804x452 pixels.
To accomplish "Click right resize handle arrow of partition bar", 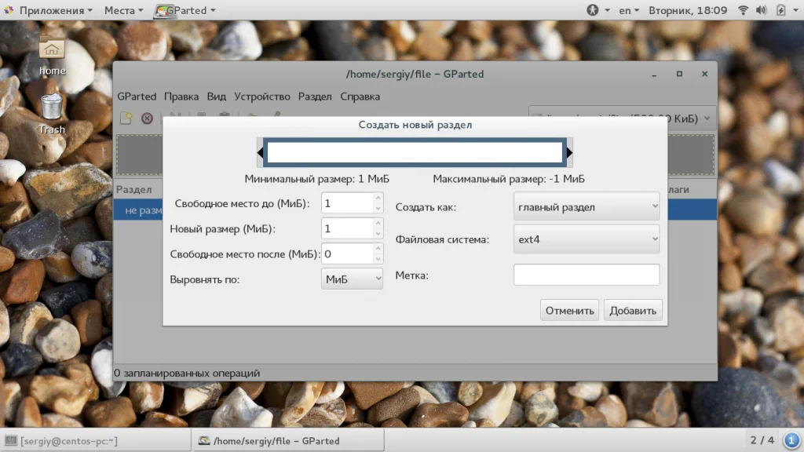I will coord(569,152).
